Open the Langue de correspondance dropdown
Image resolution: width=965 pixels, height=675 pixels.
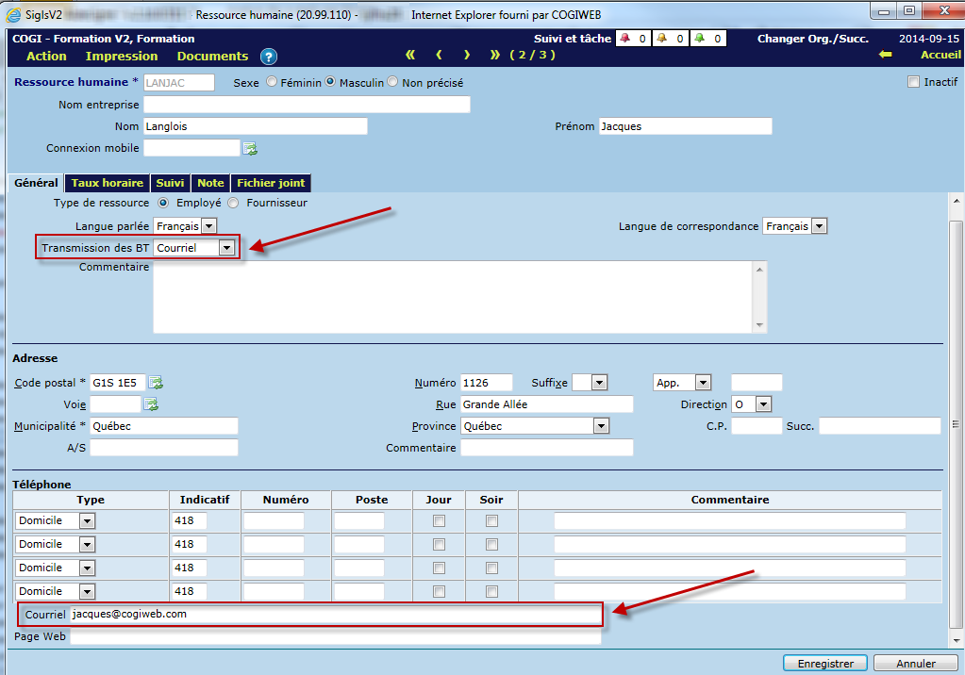click(819, 226)
